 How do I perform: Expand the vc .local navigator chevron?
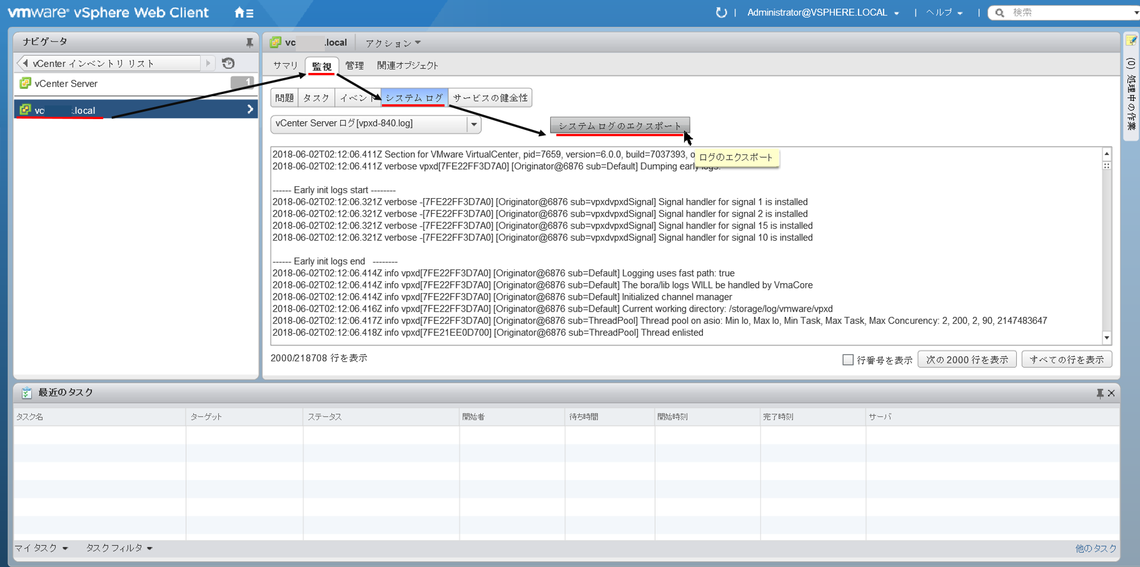pos(250,109)
